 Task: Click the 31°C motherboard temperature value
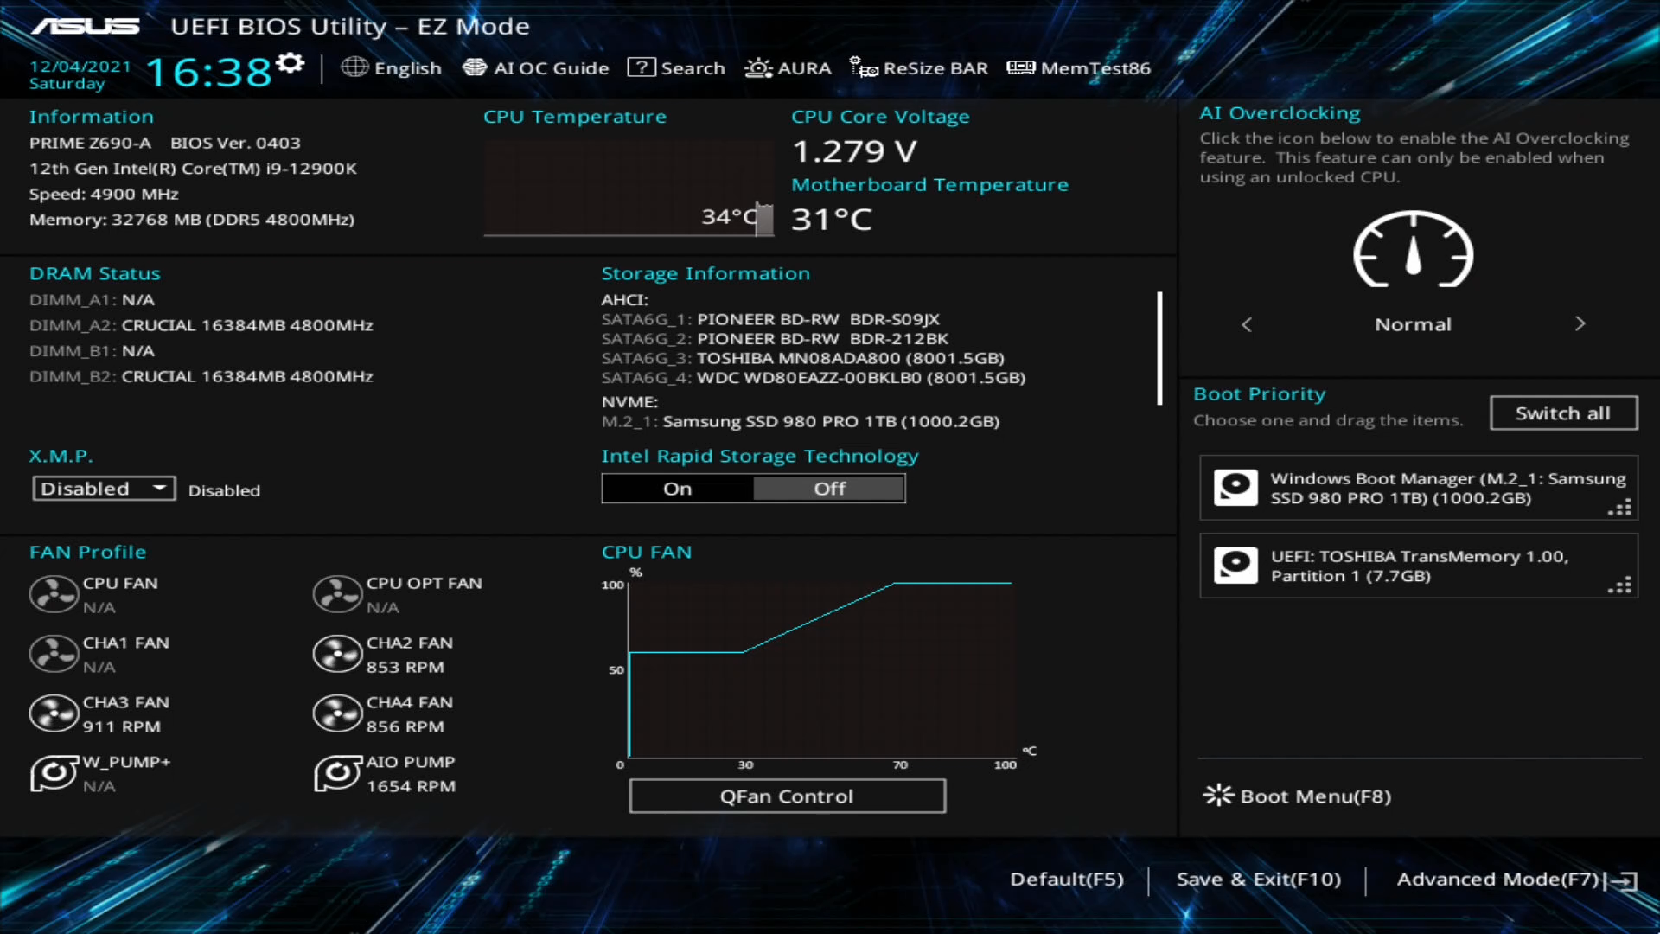(x=832, y=219)
